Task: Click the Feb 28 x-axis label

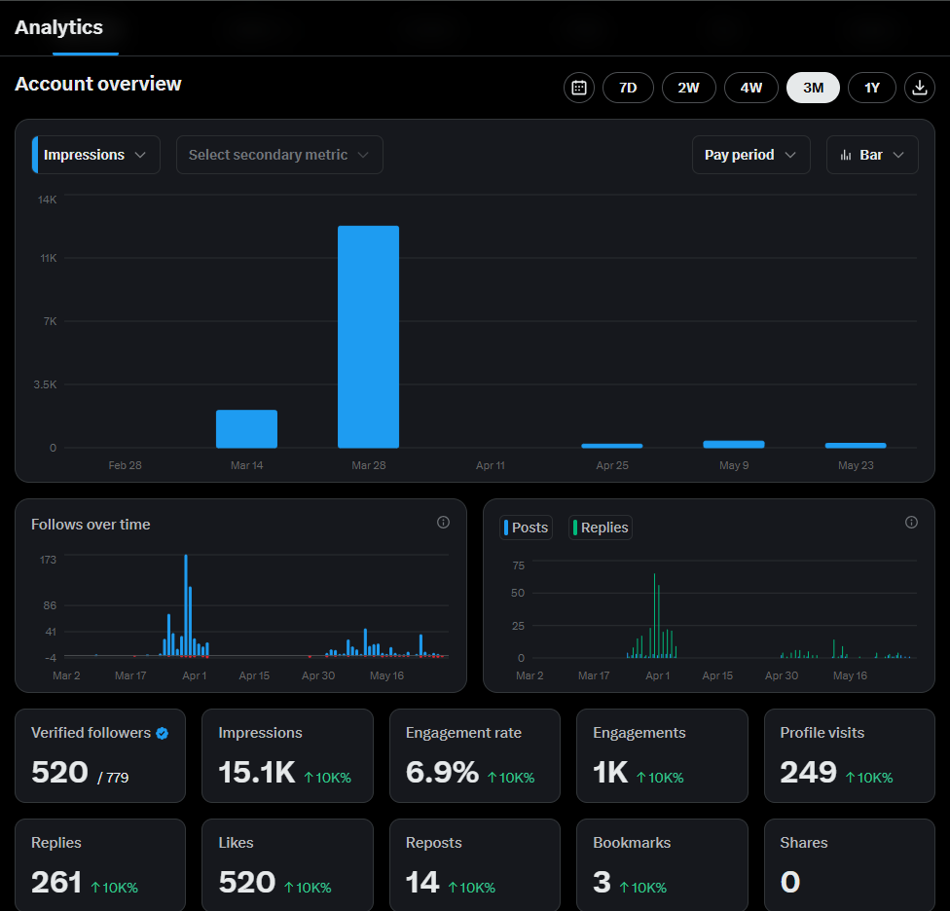Action: pyautogui.click(x=125, y=465)
